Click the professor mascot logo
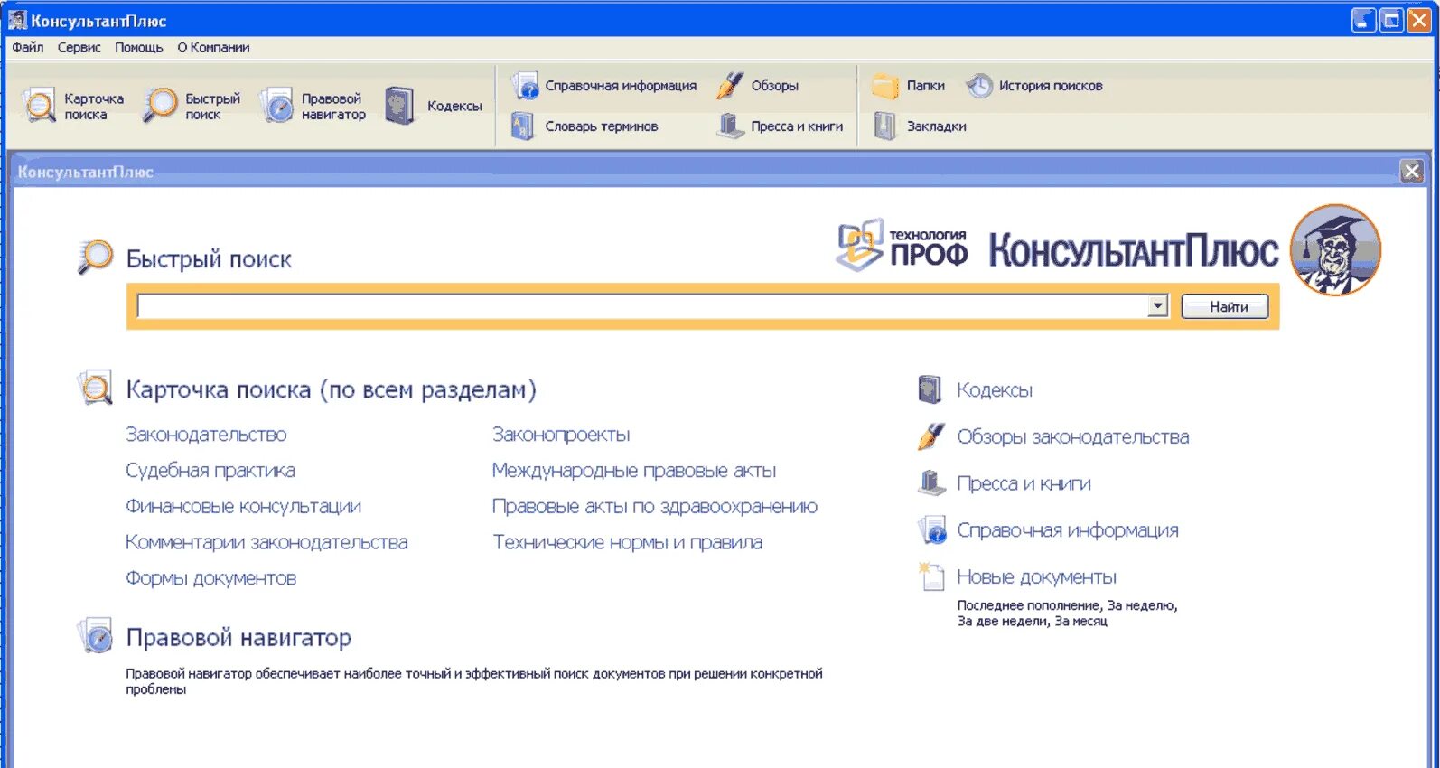Screen dimensions: 1440x768 point(1335,250)
